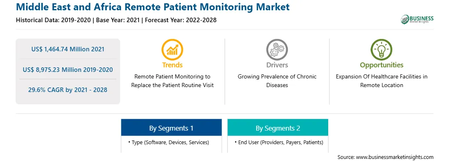Select the Opportunities heading label
449x161 pixels.
click(382, 65)
